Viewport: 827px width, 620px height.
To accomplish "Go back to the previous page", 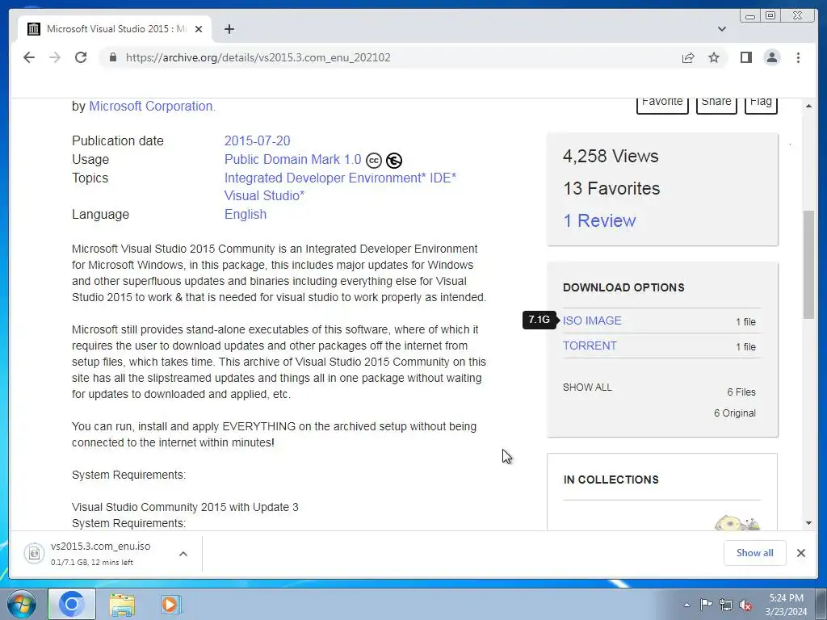I will coord(29,57).
